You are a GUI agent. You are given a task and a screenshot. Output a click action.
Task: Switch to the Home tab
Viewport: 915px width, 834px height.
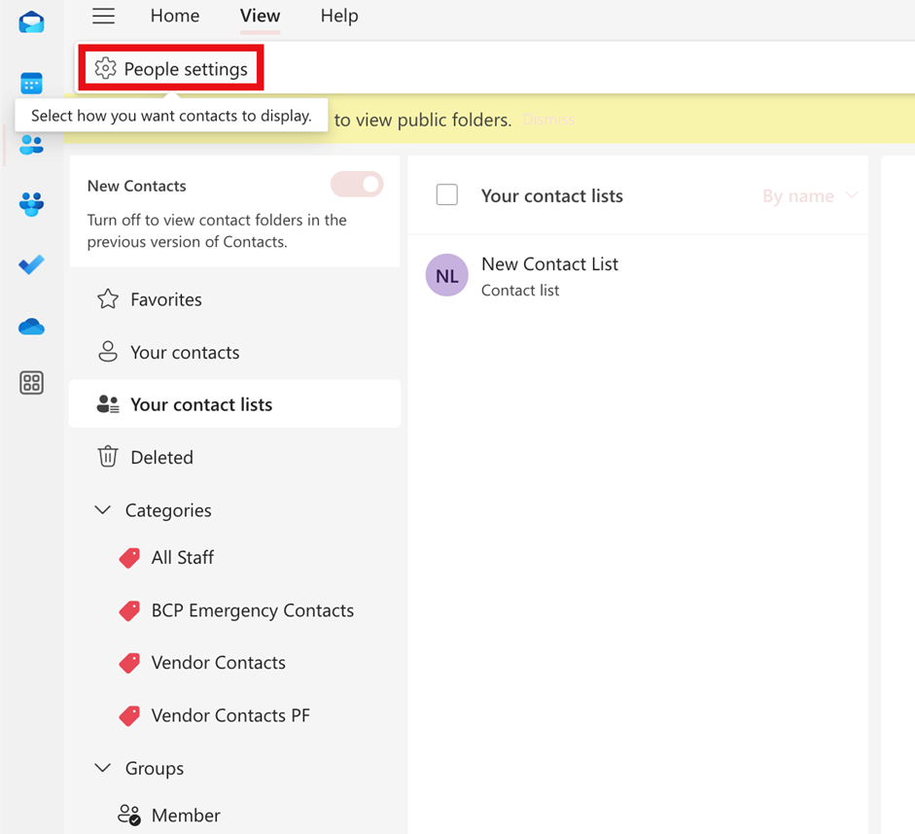coord(175,16)
